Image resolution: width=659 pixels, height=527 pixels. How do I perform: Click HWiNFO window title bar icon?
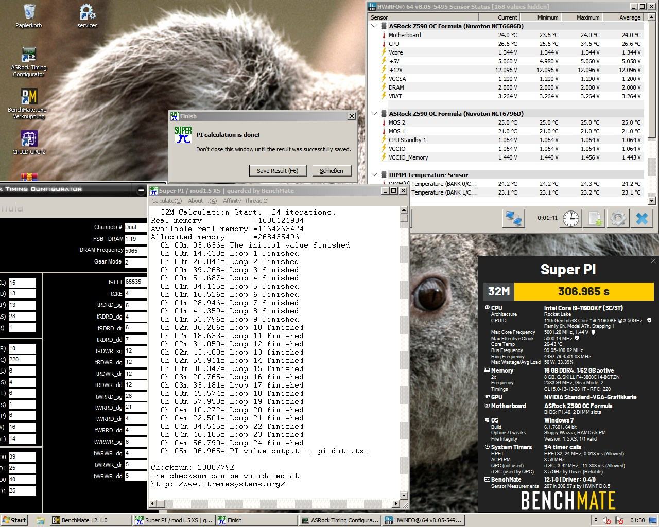(372, 7)
